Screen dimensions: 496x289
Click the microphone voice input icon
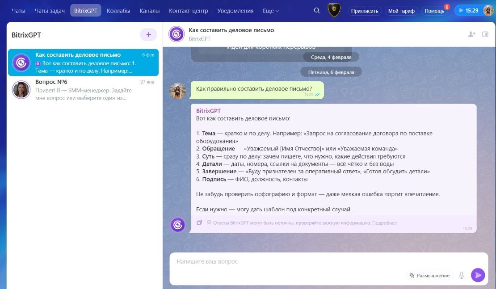(462, 275)
